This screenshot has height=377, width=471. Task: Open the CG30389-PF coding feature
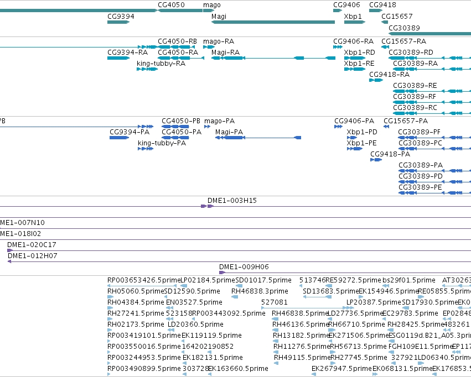click(434, 138)
